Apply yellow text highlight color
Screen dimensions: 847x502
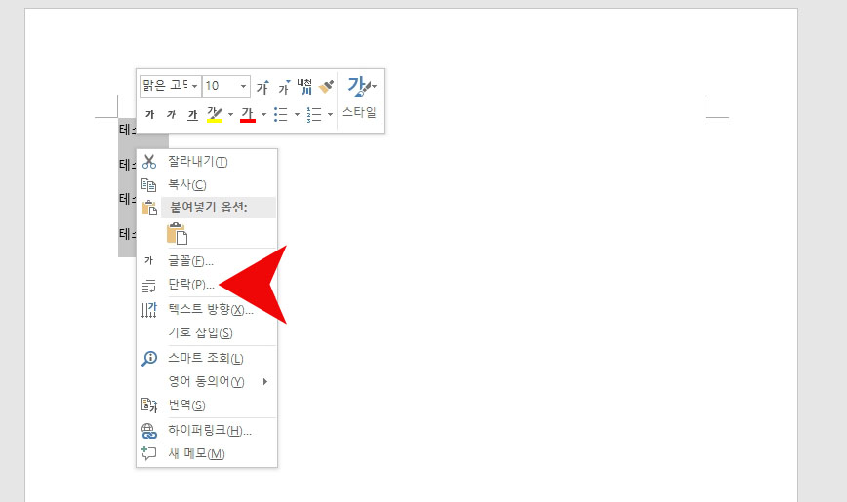[x=215, y=114]
